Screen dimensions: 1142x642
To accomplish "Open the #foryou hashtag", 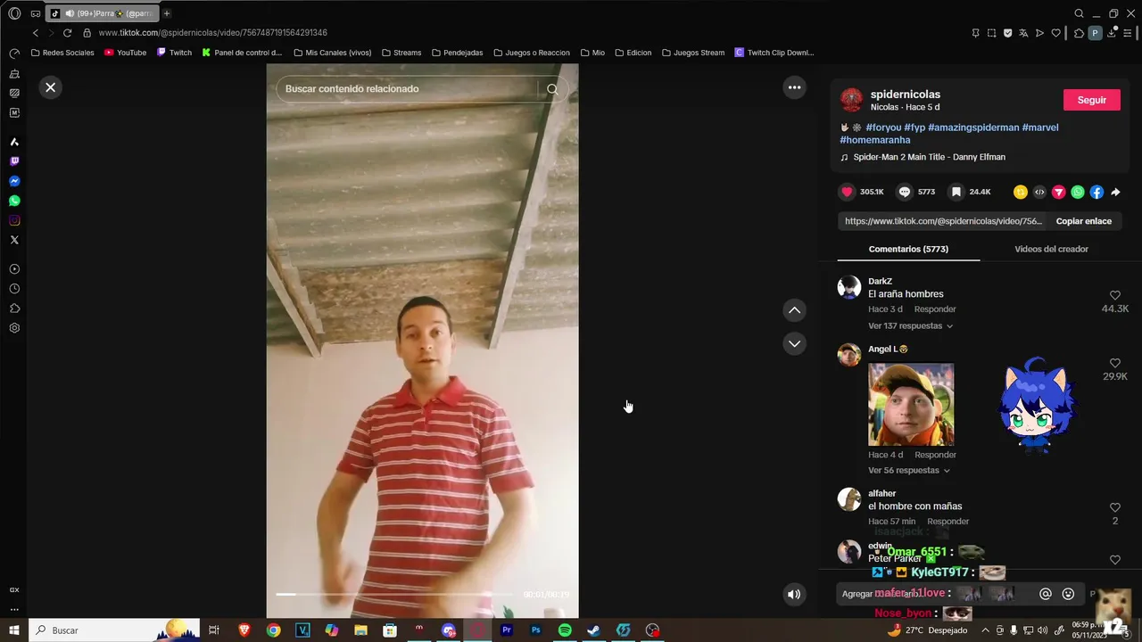I will pyautogui.click(x=883, y=128).
